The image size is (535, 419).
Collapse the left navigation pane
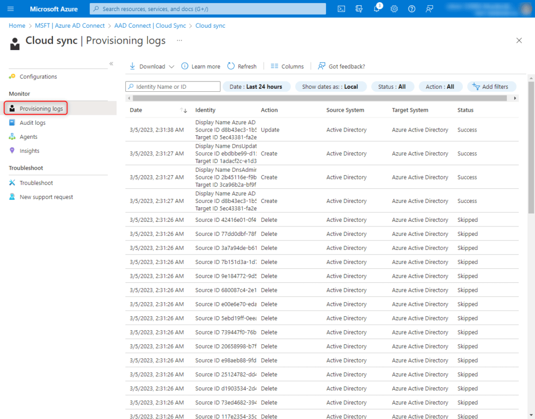pos(111,63)
